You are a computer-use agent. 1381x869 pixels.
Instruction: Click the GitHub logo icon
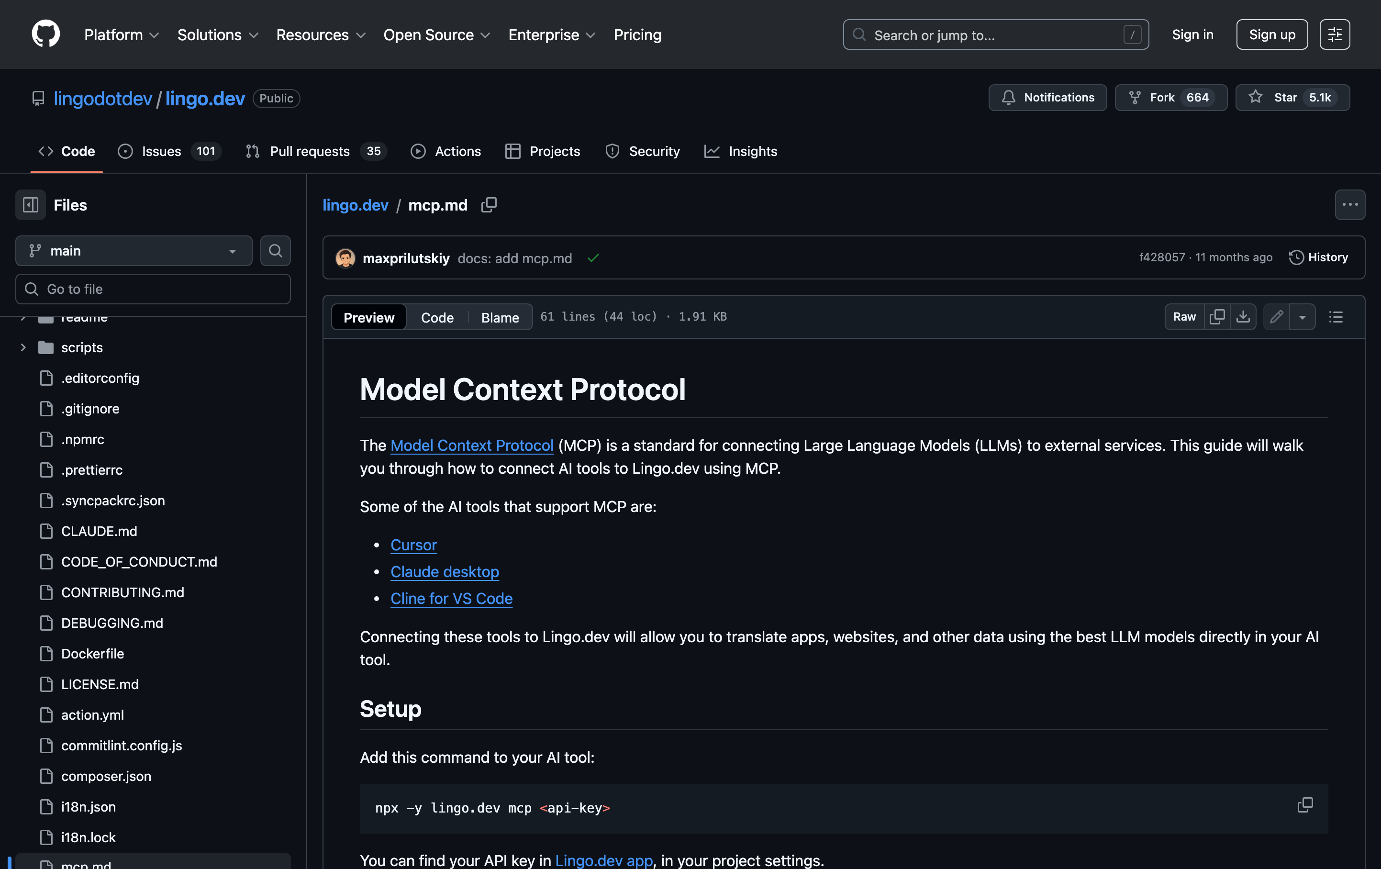[x=46, y=34]
